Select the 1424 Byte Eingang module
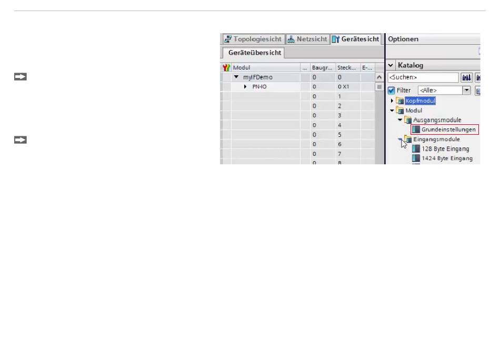The width and height of the screenshot is (500, 346). (447, 159)
